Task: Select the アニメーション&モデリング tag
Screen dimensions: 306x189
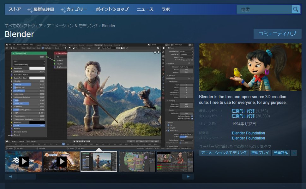Action: click(224, 153)
